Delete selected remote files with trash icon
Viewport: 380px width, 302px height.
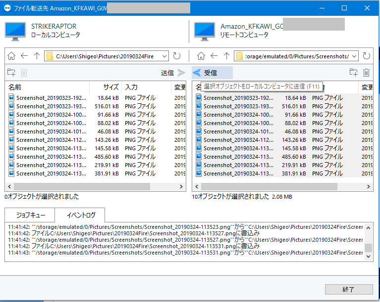click(x=367, y=73)
